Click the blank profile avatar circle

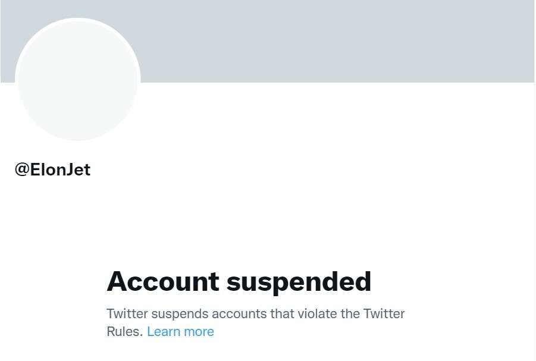[78, 80]
